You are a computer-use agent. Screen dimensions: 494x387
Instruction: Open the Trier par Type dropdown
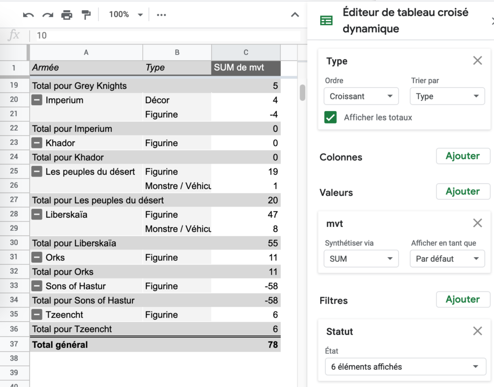[447, 96]
